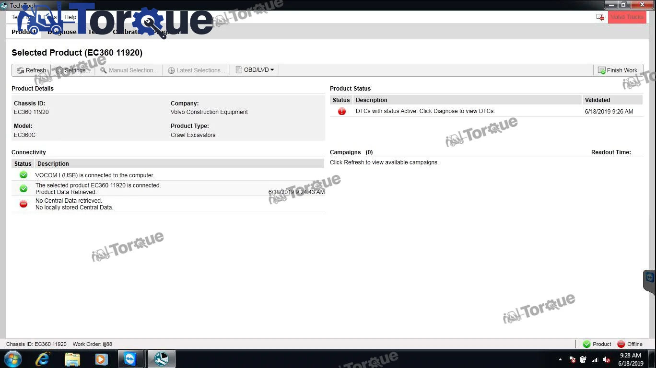Click the validated time 6/18/2019 9:26 AM
Screen dimensions: 656x368
pos(609,112)
